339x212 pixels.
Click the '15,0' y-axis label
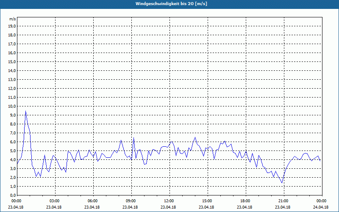(13, 61)
